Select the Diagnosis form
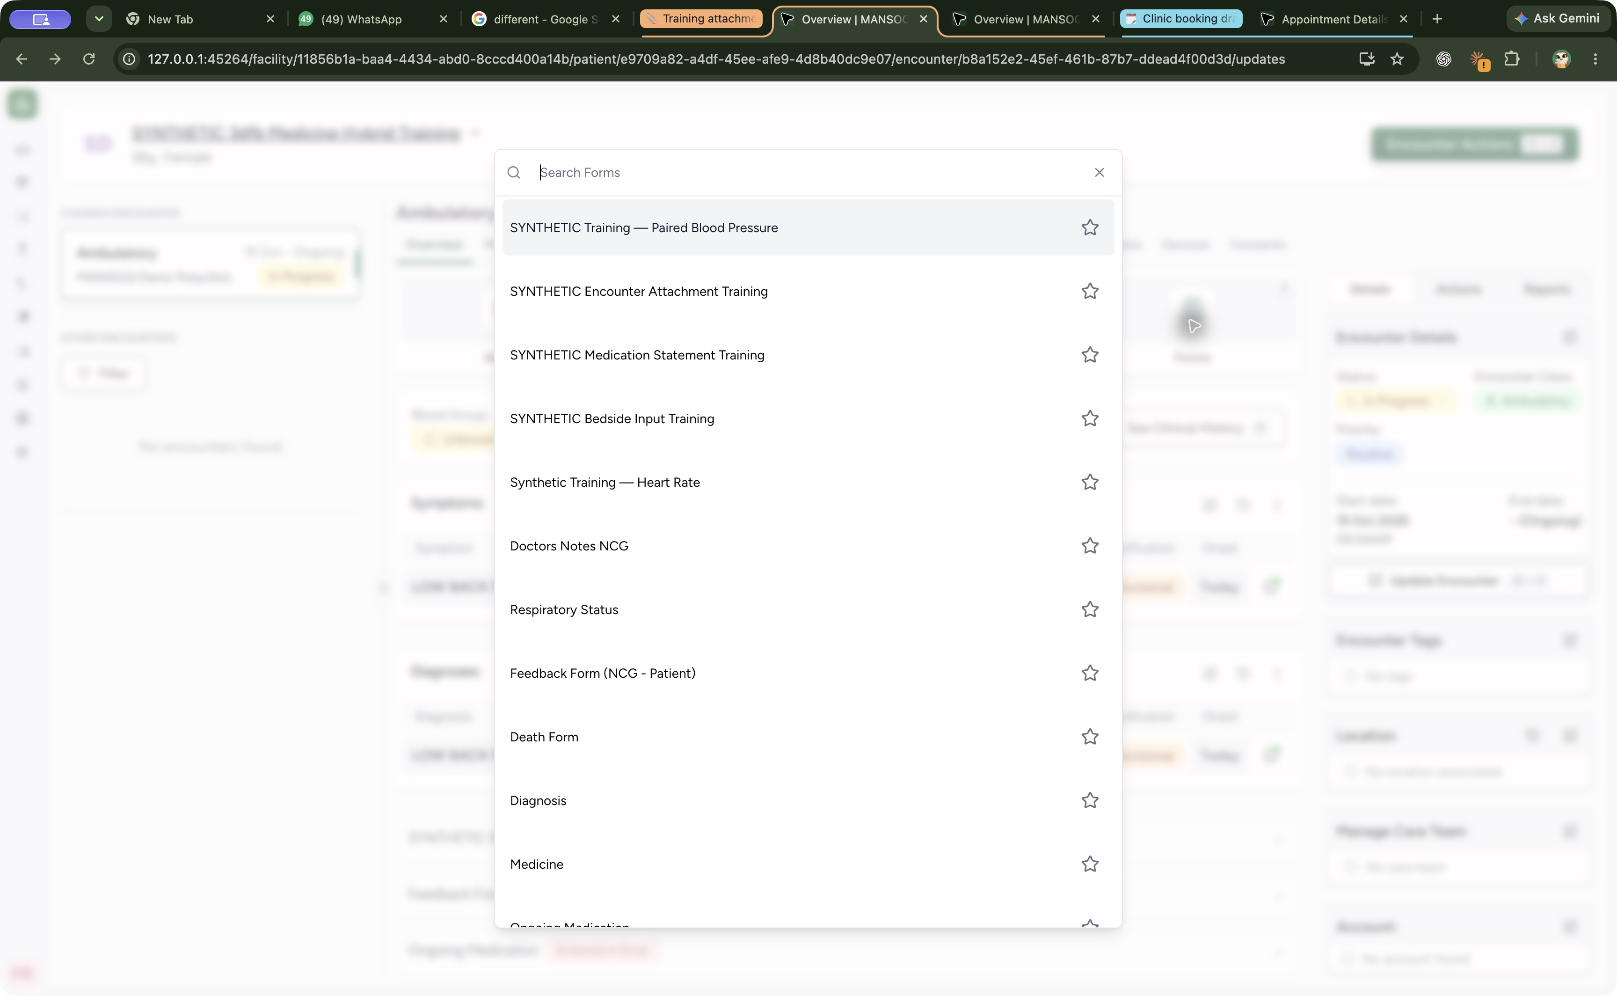The image size is (1617, 996). click(808, 800)
